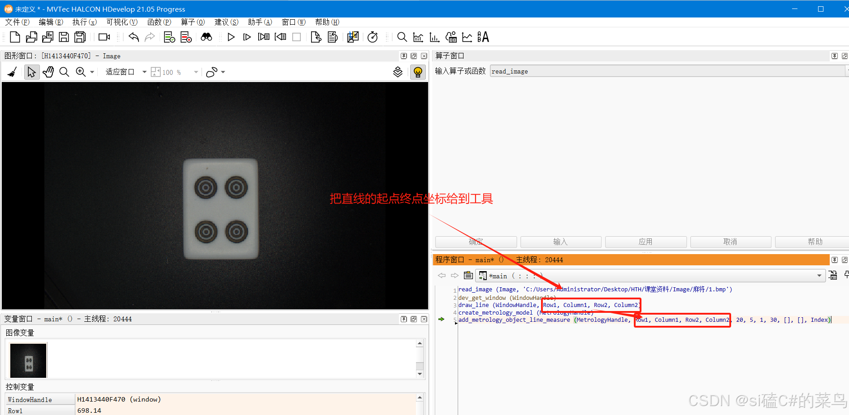Open the 适应窗口 zoom mode dropdown

point(144,72)
